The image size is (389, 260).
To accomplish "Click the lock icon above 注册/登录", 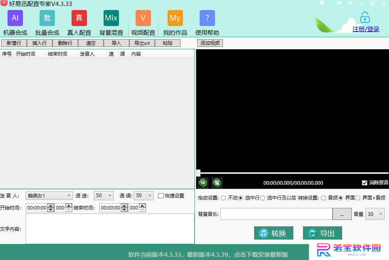I will [x=365, y=17].
